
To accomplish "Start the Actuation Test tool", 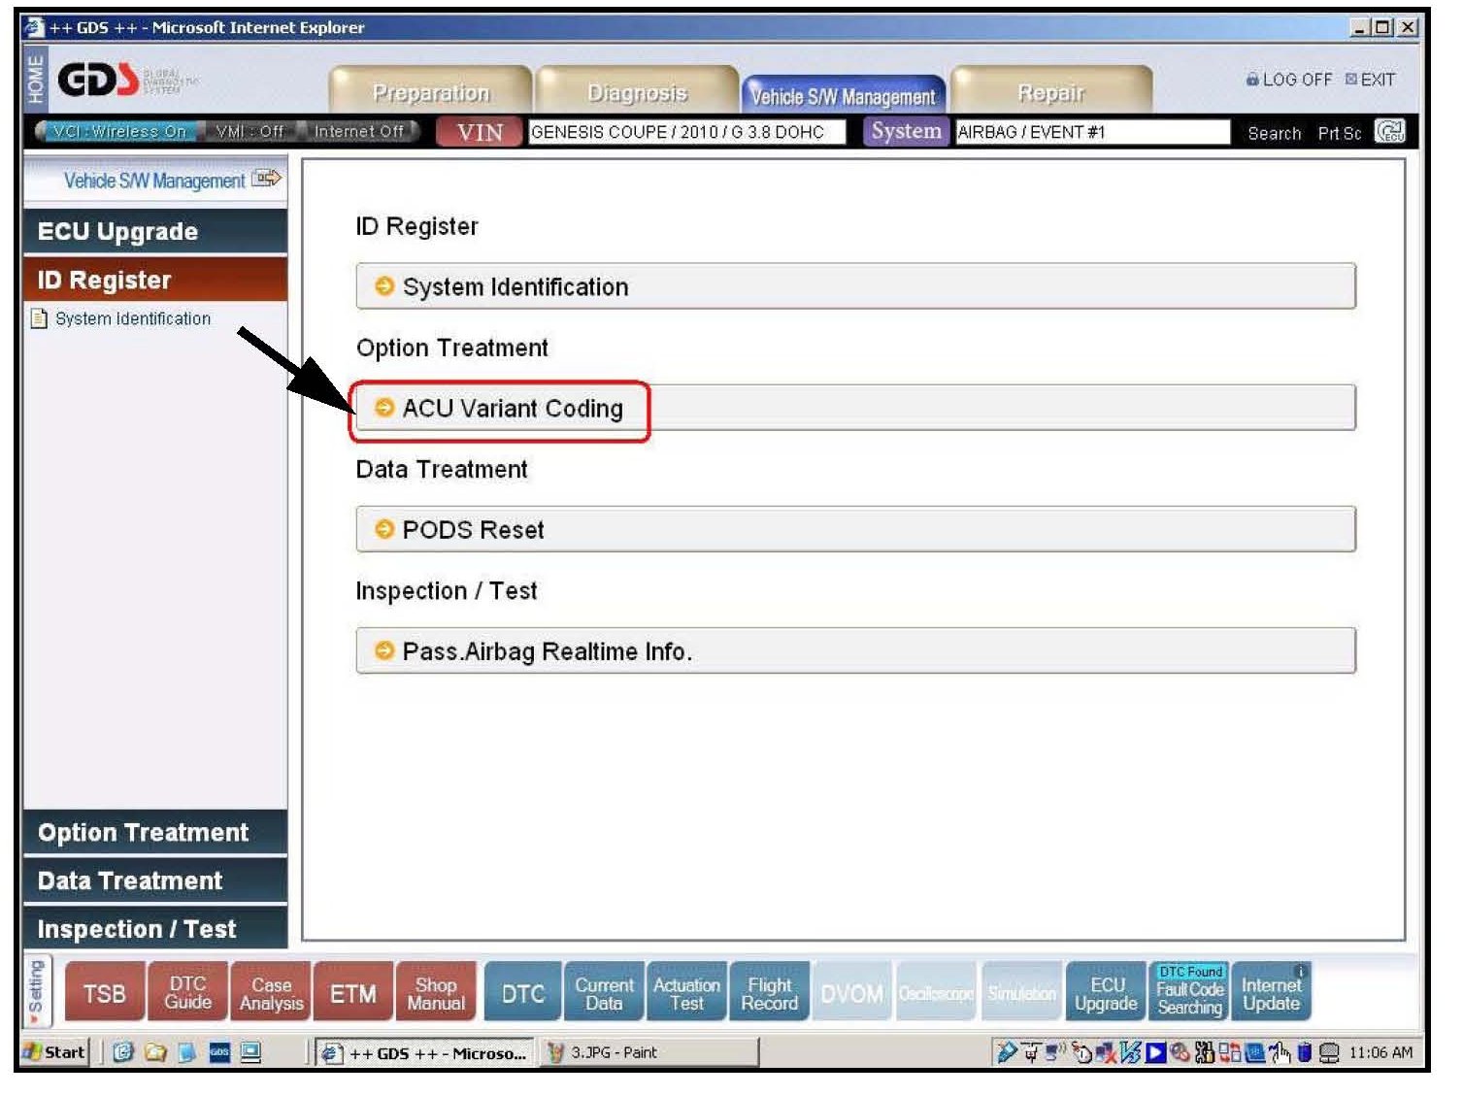I will click(x=686, y=993).
